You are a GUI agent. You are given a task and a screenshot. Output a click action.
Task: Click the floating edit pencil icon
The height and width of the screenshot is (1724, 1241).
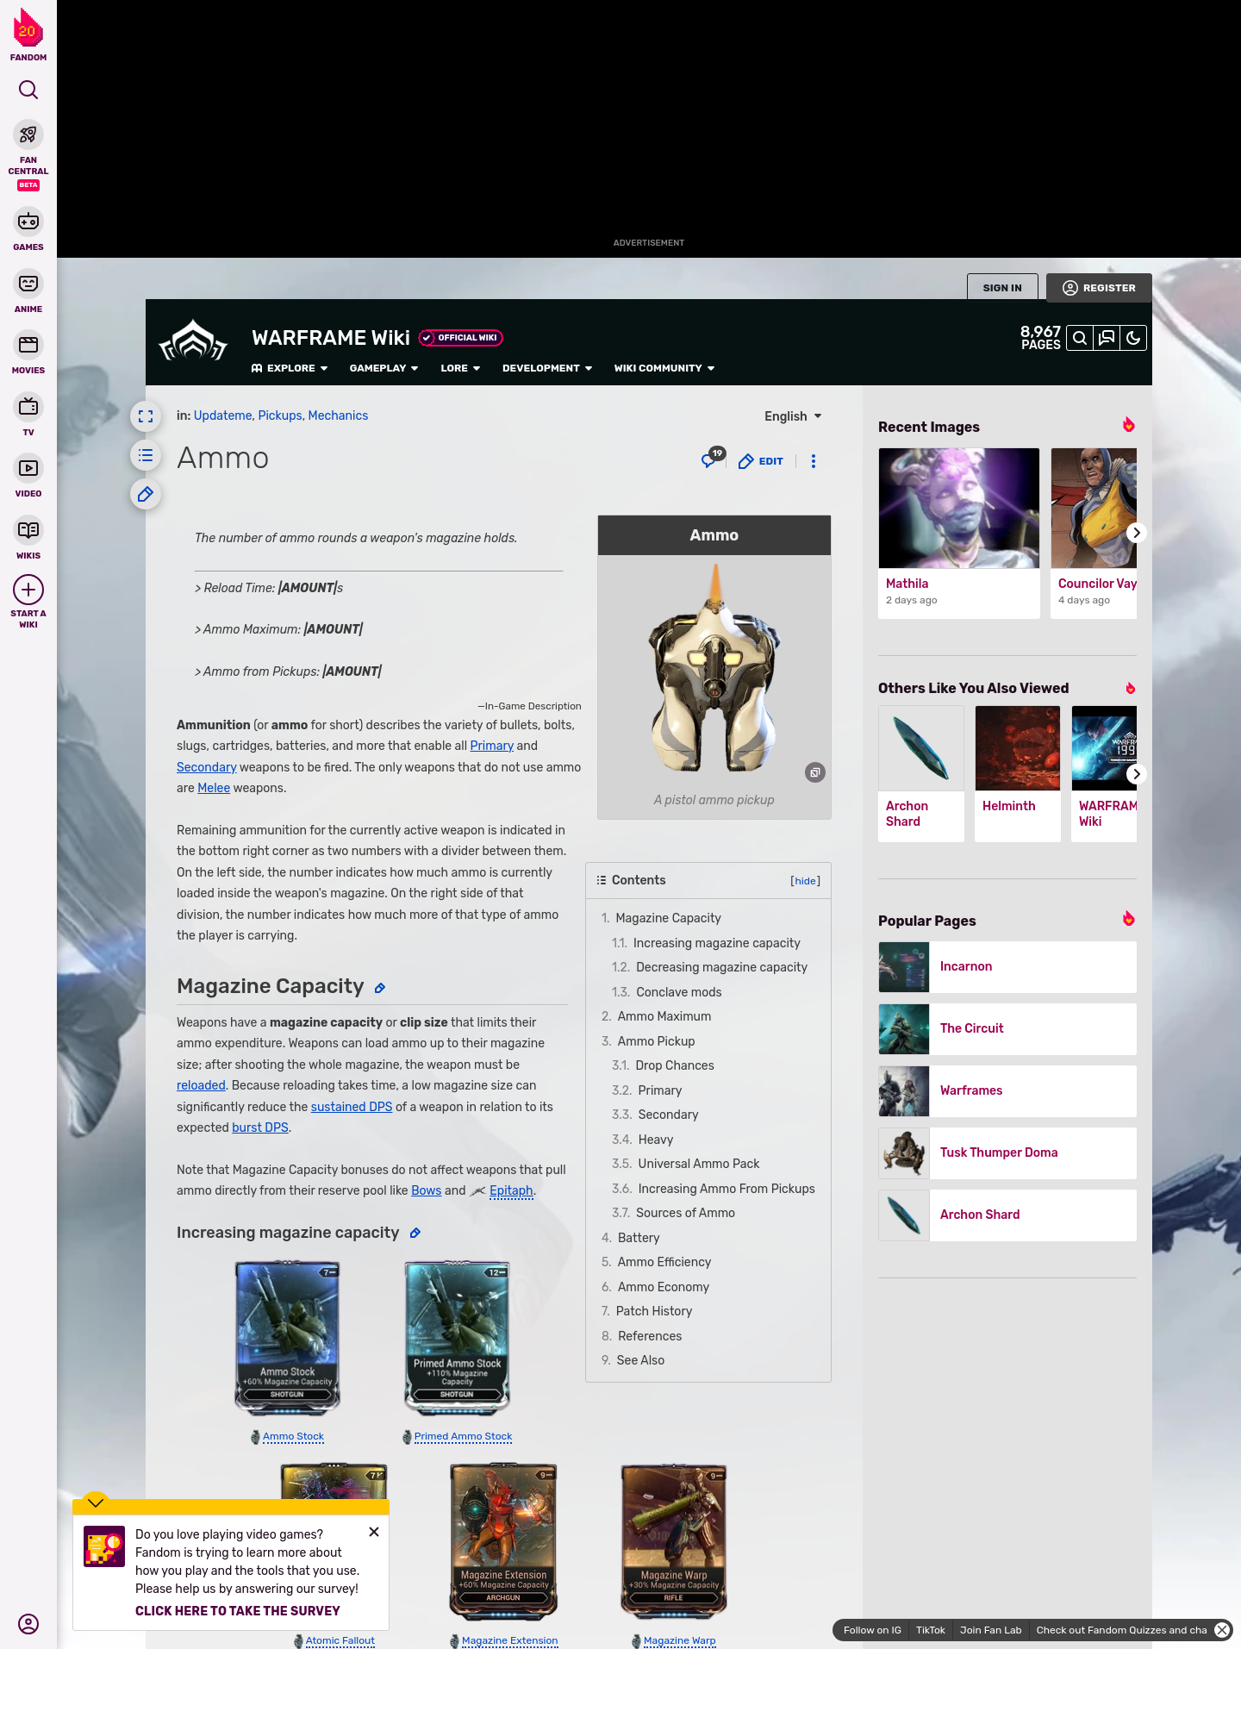(x=146, y=494)
